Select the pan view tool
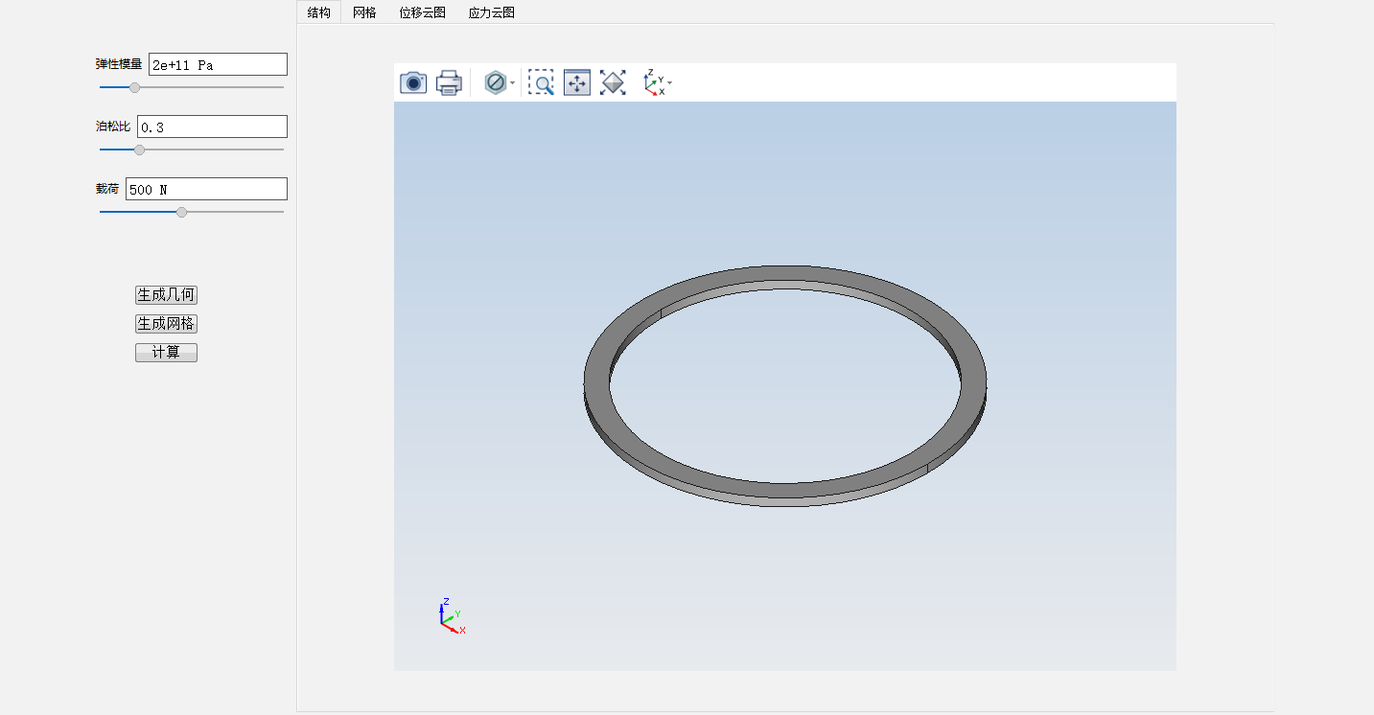The width and height of the screenshot is (1374, 715). tap(577, 82)
